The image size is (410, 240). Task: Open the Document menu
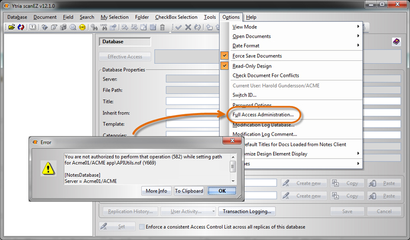pos(45,17)
